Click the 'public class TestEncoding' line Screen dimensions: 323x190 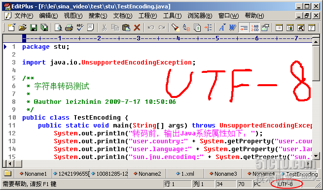75,118
